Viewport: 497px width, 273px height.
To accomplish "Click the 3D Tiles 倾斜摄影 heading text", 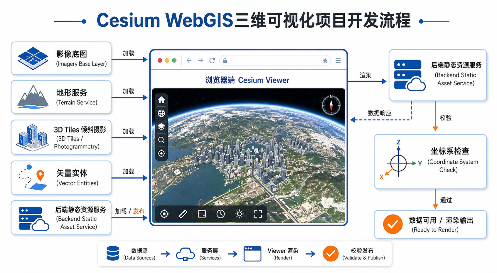I will [80, 130].
